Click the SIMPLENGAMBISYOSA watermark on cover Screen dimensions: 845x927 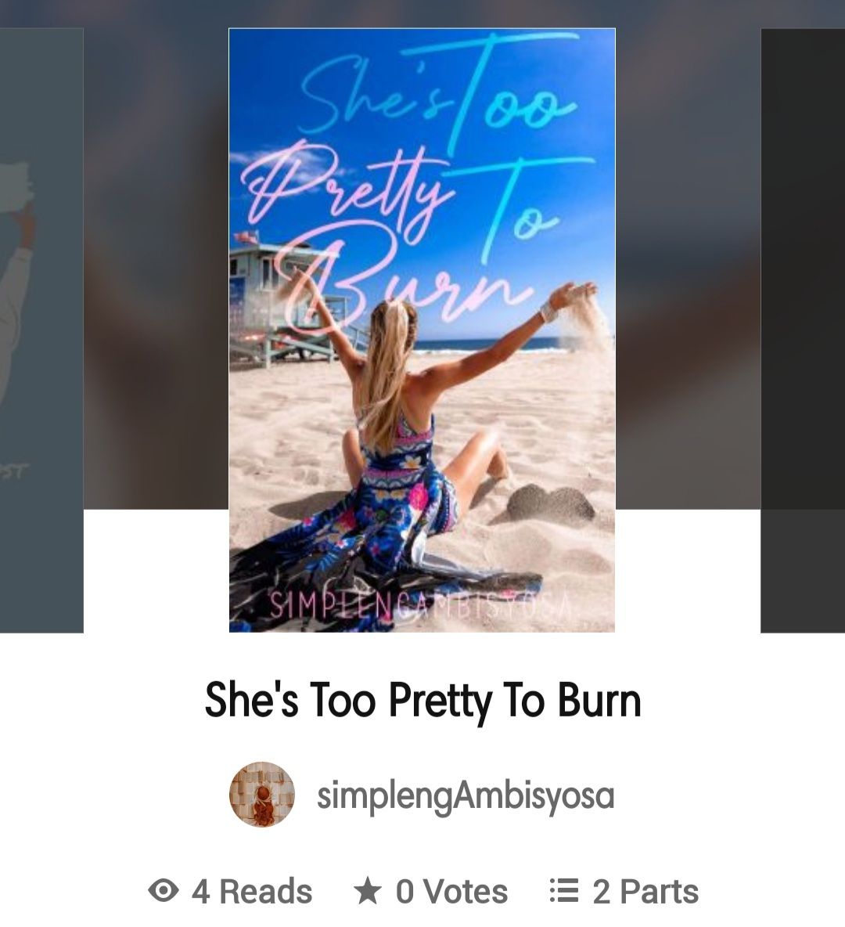[421, 604]
